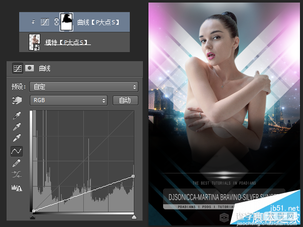Open the RGB channel dropdown
The height and width of the screenshot is (227, 303).
[x=69, y=100]
